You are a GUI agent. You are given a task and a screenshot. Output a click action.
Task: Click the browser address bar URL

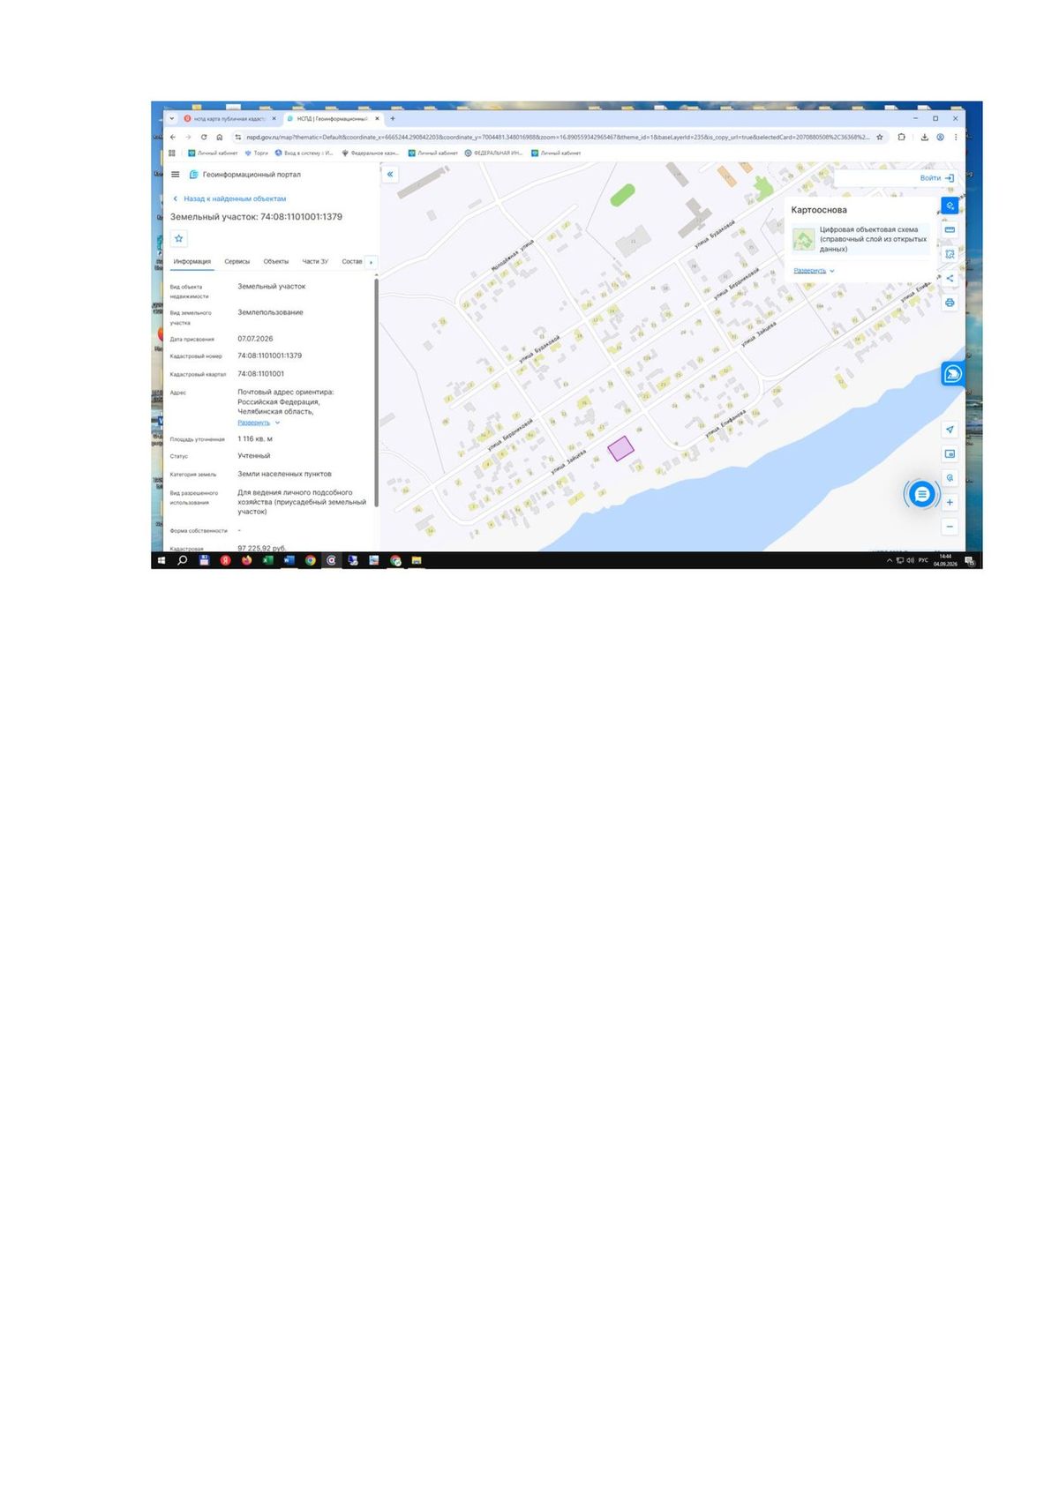click(556, 138)
